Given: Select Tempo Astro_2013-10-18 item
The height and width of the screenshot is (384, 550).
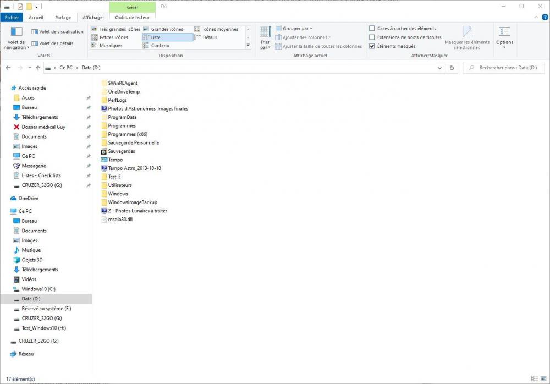Looking at the screenshot, I should coord(131,168).
